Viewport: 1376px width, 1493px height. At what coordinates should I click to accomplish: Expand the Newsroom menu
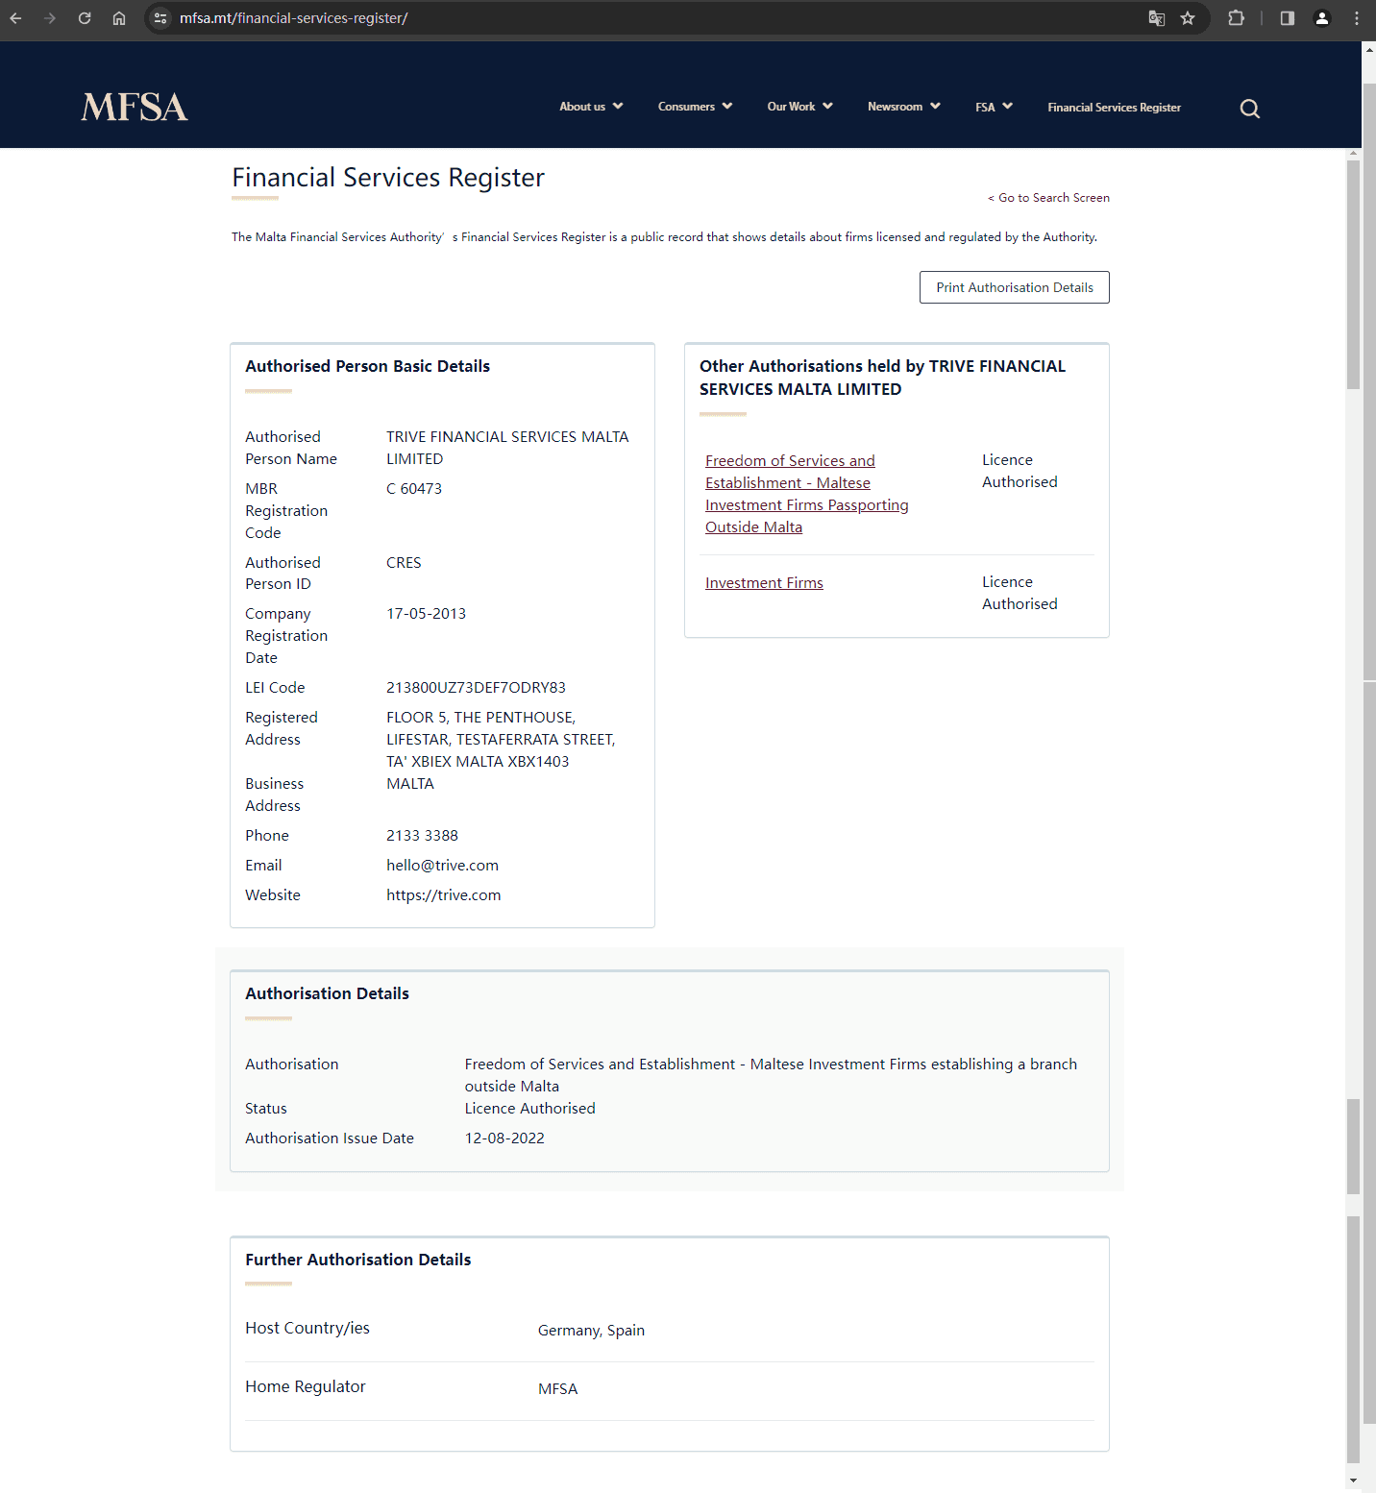click(x=903, y=107)
